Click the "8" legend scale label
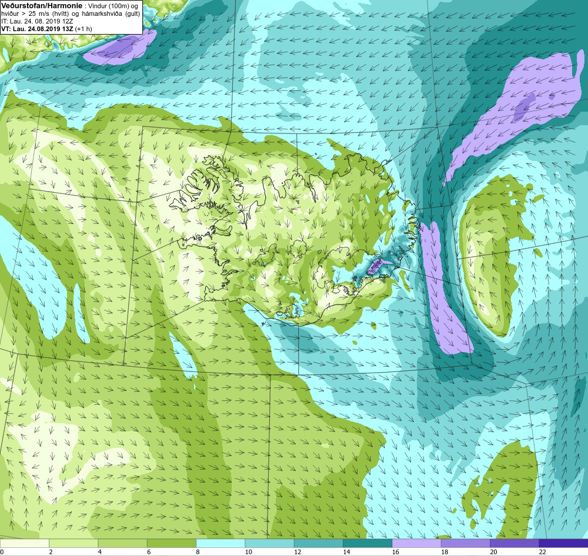 [x=198, y=552]
